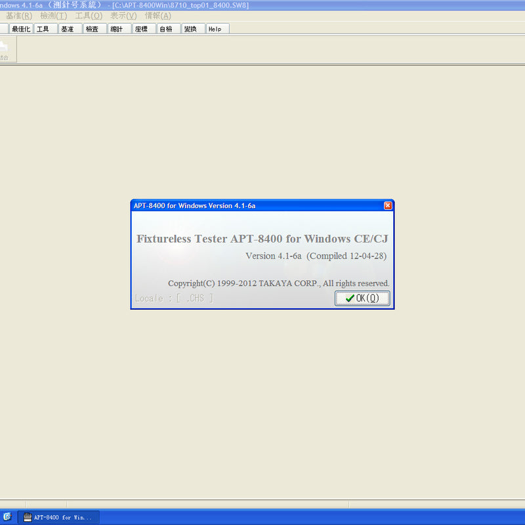Open the 基准(R) menu
525x525 pixels.
pyautogui.click(x=19, y=16)
